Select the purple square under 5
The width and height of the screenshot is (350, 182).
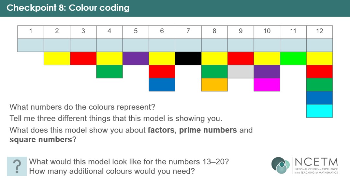(x=136, y=59)
